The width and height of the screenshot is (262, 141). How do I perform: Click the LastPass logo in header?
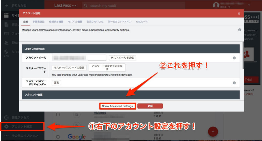coord(66,6)
